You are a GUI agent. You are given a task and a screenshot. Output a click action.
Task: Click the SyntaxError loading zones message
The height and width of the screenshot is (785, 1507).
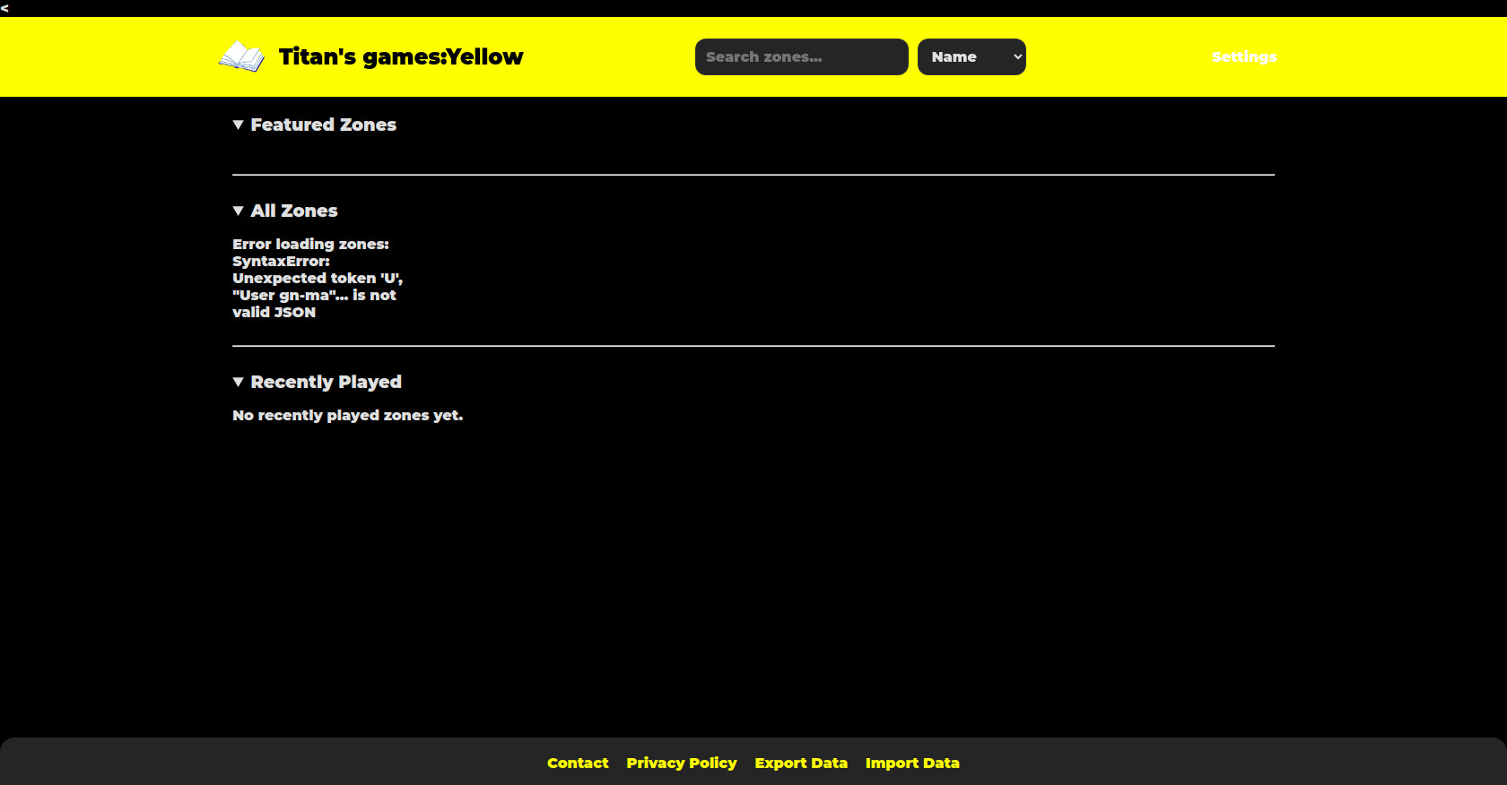[x=317, y=278]
